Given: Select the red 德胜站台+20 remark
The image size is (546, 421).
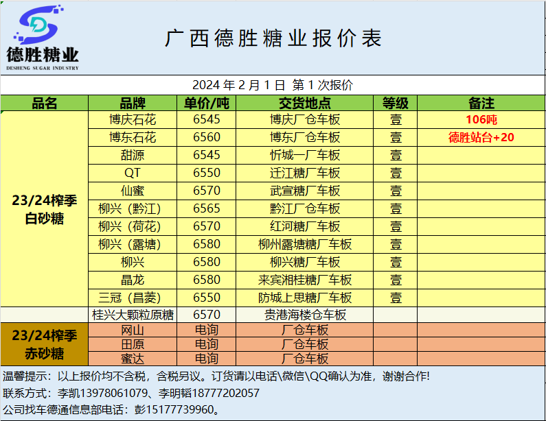Looking at the screenshot, I should [481, 137].
